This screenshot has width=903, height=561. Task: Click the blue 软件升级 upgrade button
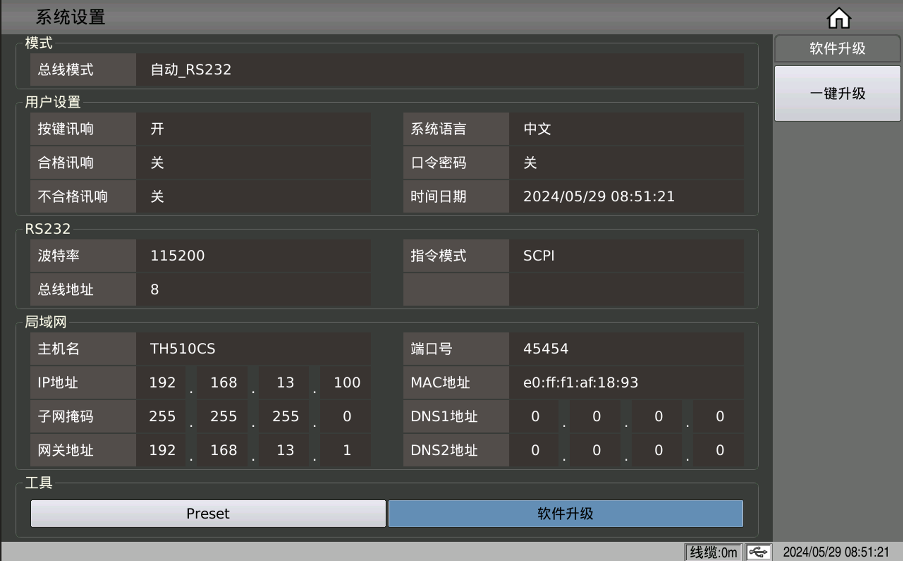click(x=565, y=513)
